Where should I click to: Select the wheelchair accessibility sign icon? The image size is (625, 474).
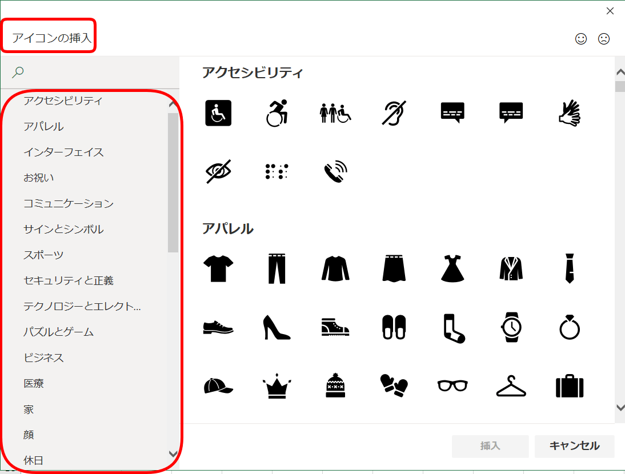(x=218, y=113)
